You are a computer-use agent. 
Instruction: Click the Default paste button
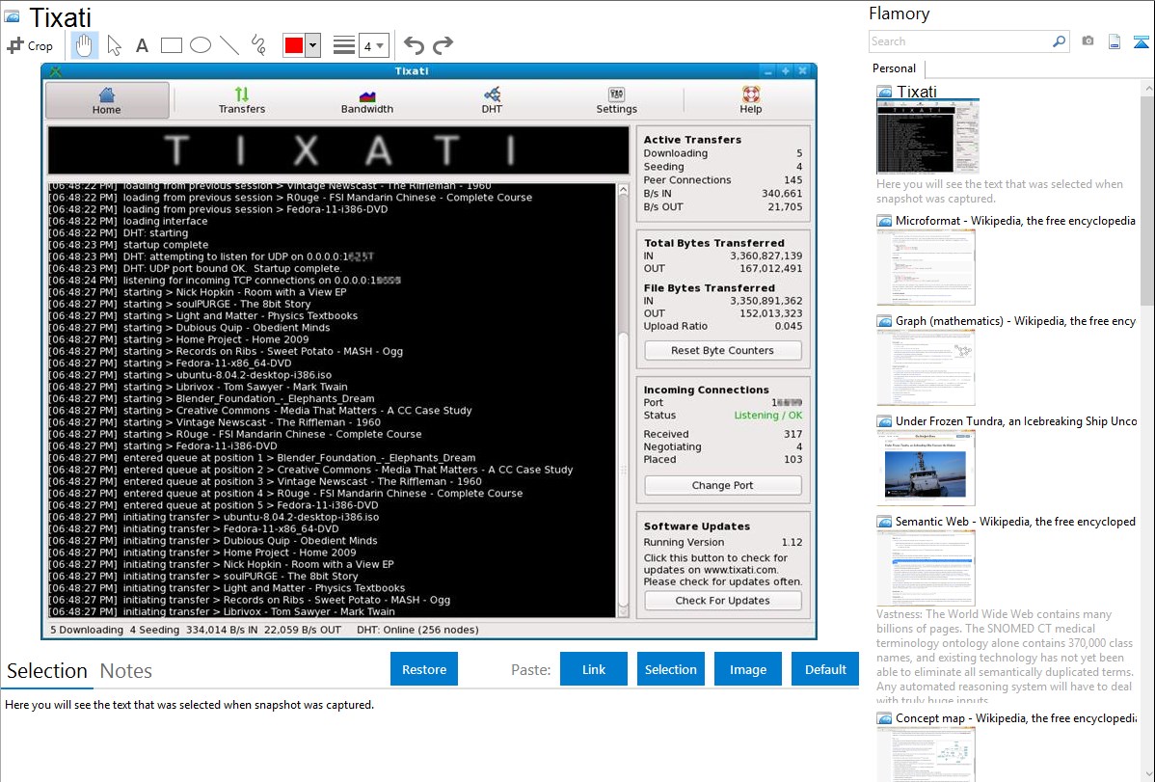pos(825,669)
